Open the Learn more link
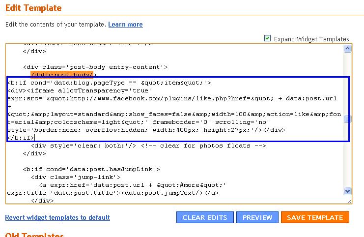The width and height of the screenshot is (364, 237). coord(125,24)
